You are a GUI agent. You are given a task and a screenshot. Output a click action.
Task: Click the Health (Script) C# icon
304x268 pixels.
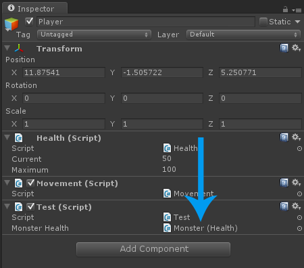(19, 138)
